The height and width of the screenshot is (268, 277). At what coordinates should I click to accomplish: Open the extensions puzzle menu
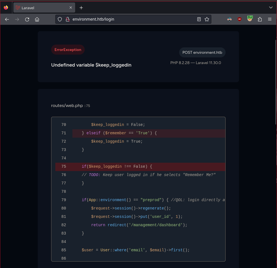coord(260,19)
